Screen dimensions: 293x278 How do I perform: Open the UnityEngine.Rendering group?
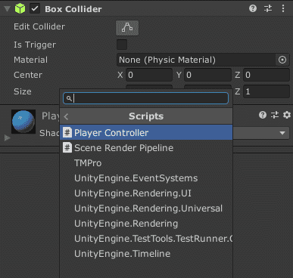(x=146, y=224)
